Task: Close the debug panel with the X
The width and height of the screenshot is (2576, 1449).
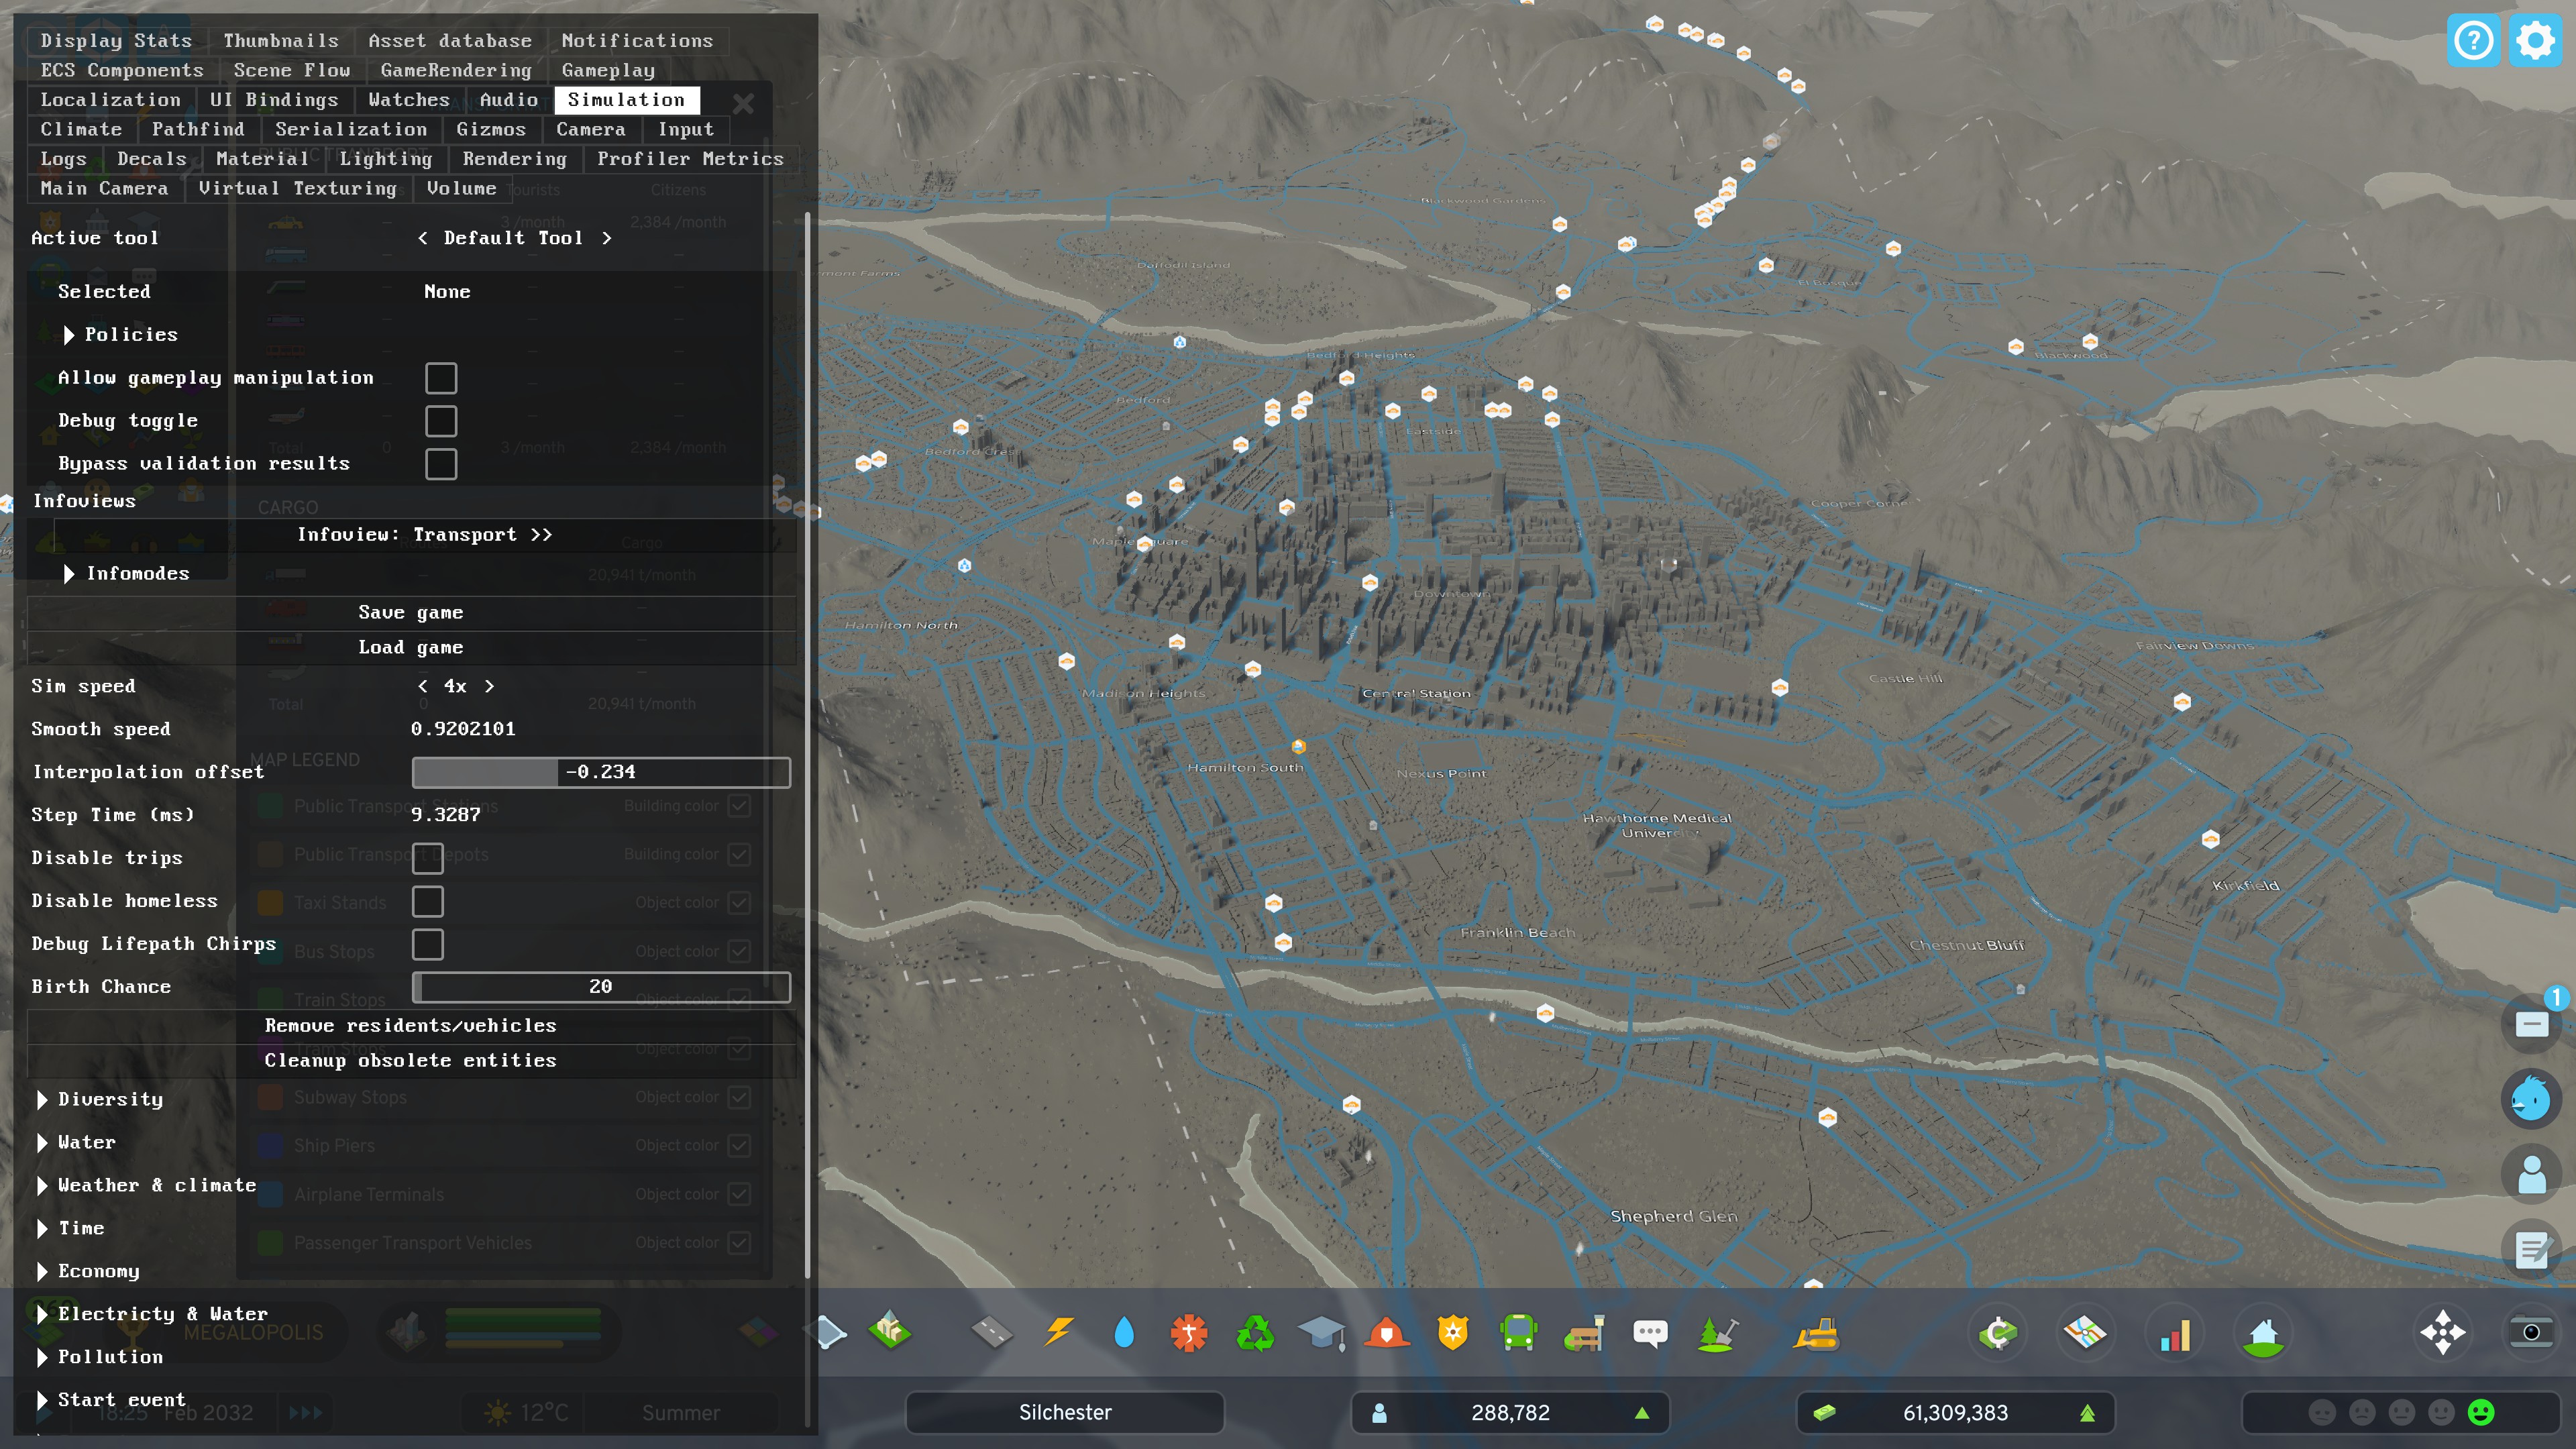Action: click(743, 103)
